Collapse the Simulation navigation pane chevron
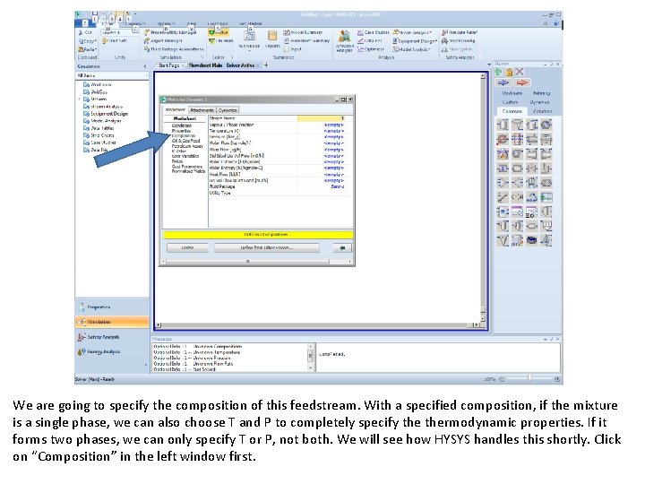The image size is (645, 484). point(145,66)
